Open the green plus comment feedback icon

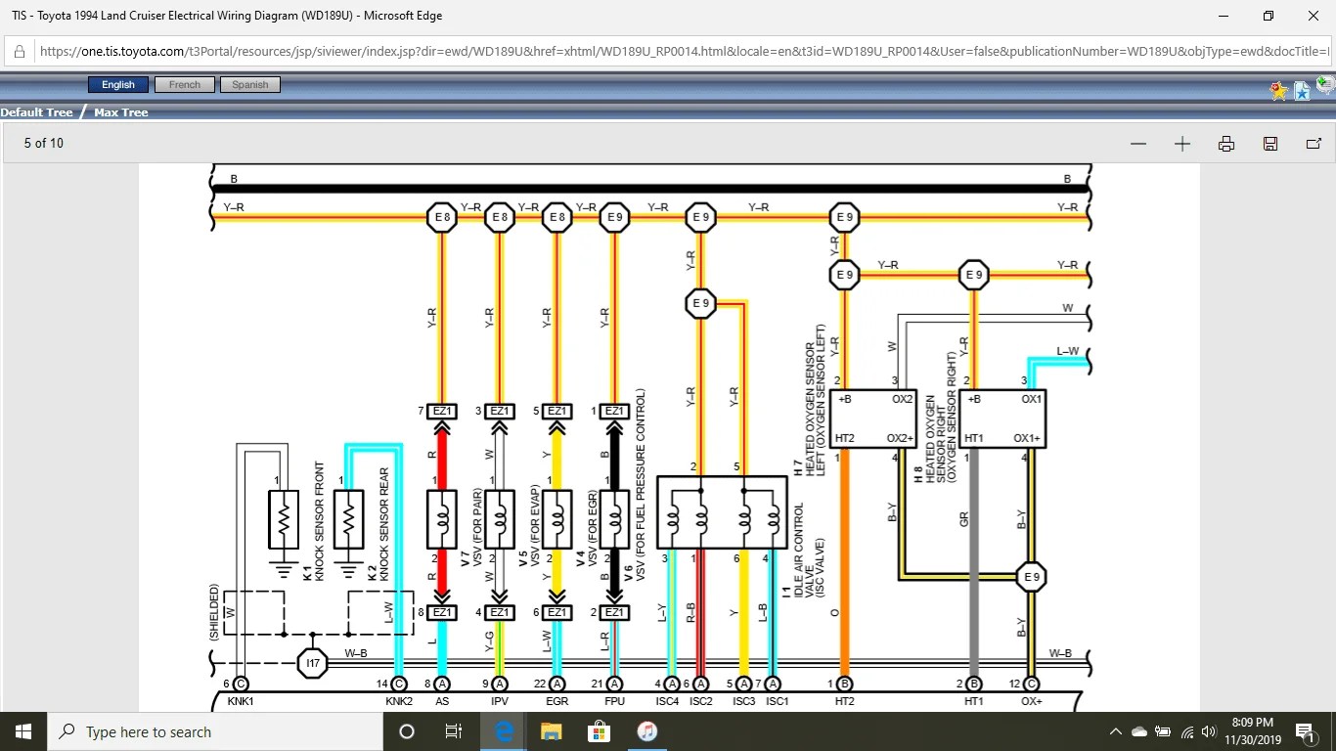[x=1325, y=87]
